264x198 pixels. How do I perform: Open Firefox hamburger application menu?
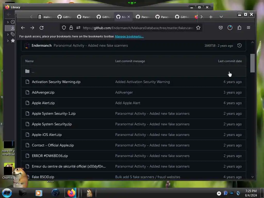pos(249,28)
